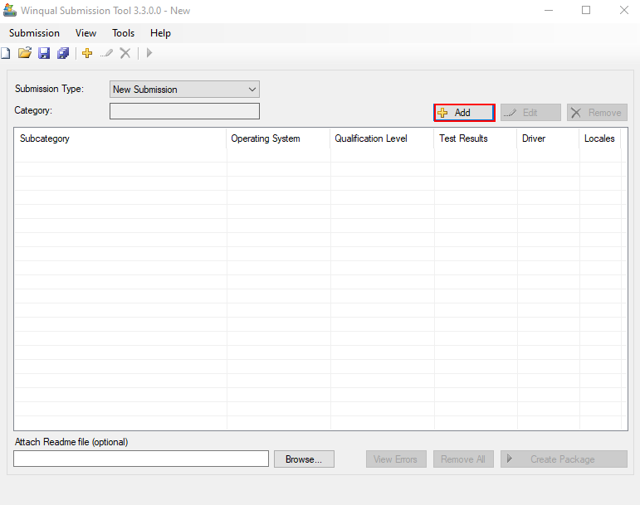640x505 pixels.
Task: Close the Winqual Submission Tool window
Action: (x=623, y=10)
